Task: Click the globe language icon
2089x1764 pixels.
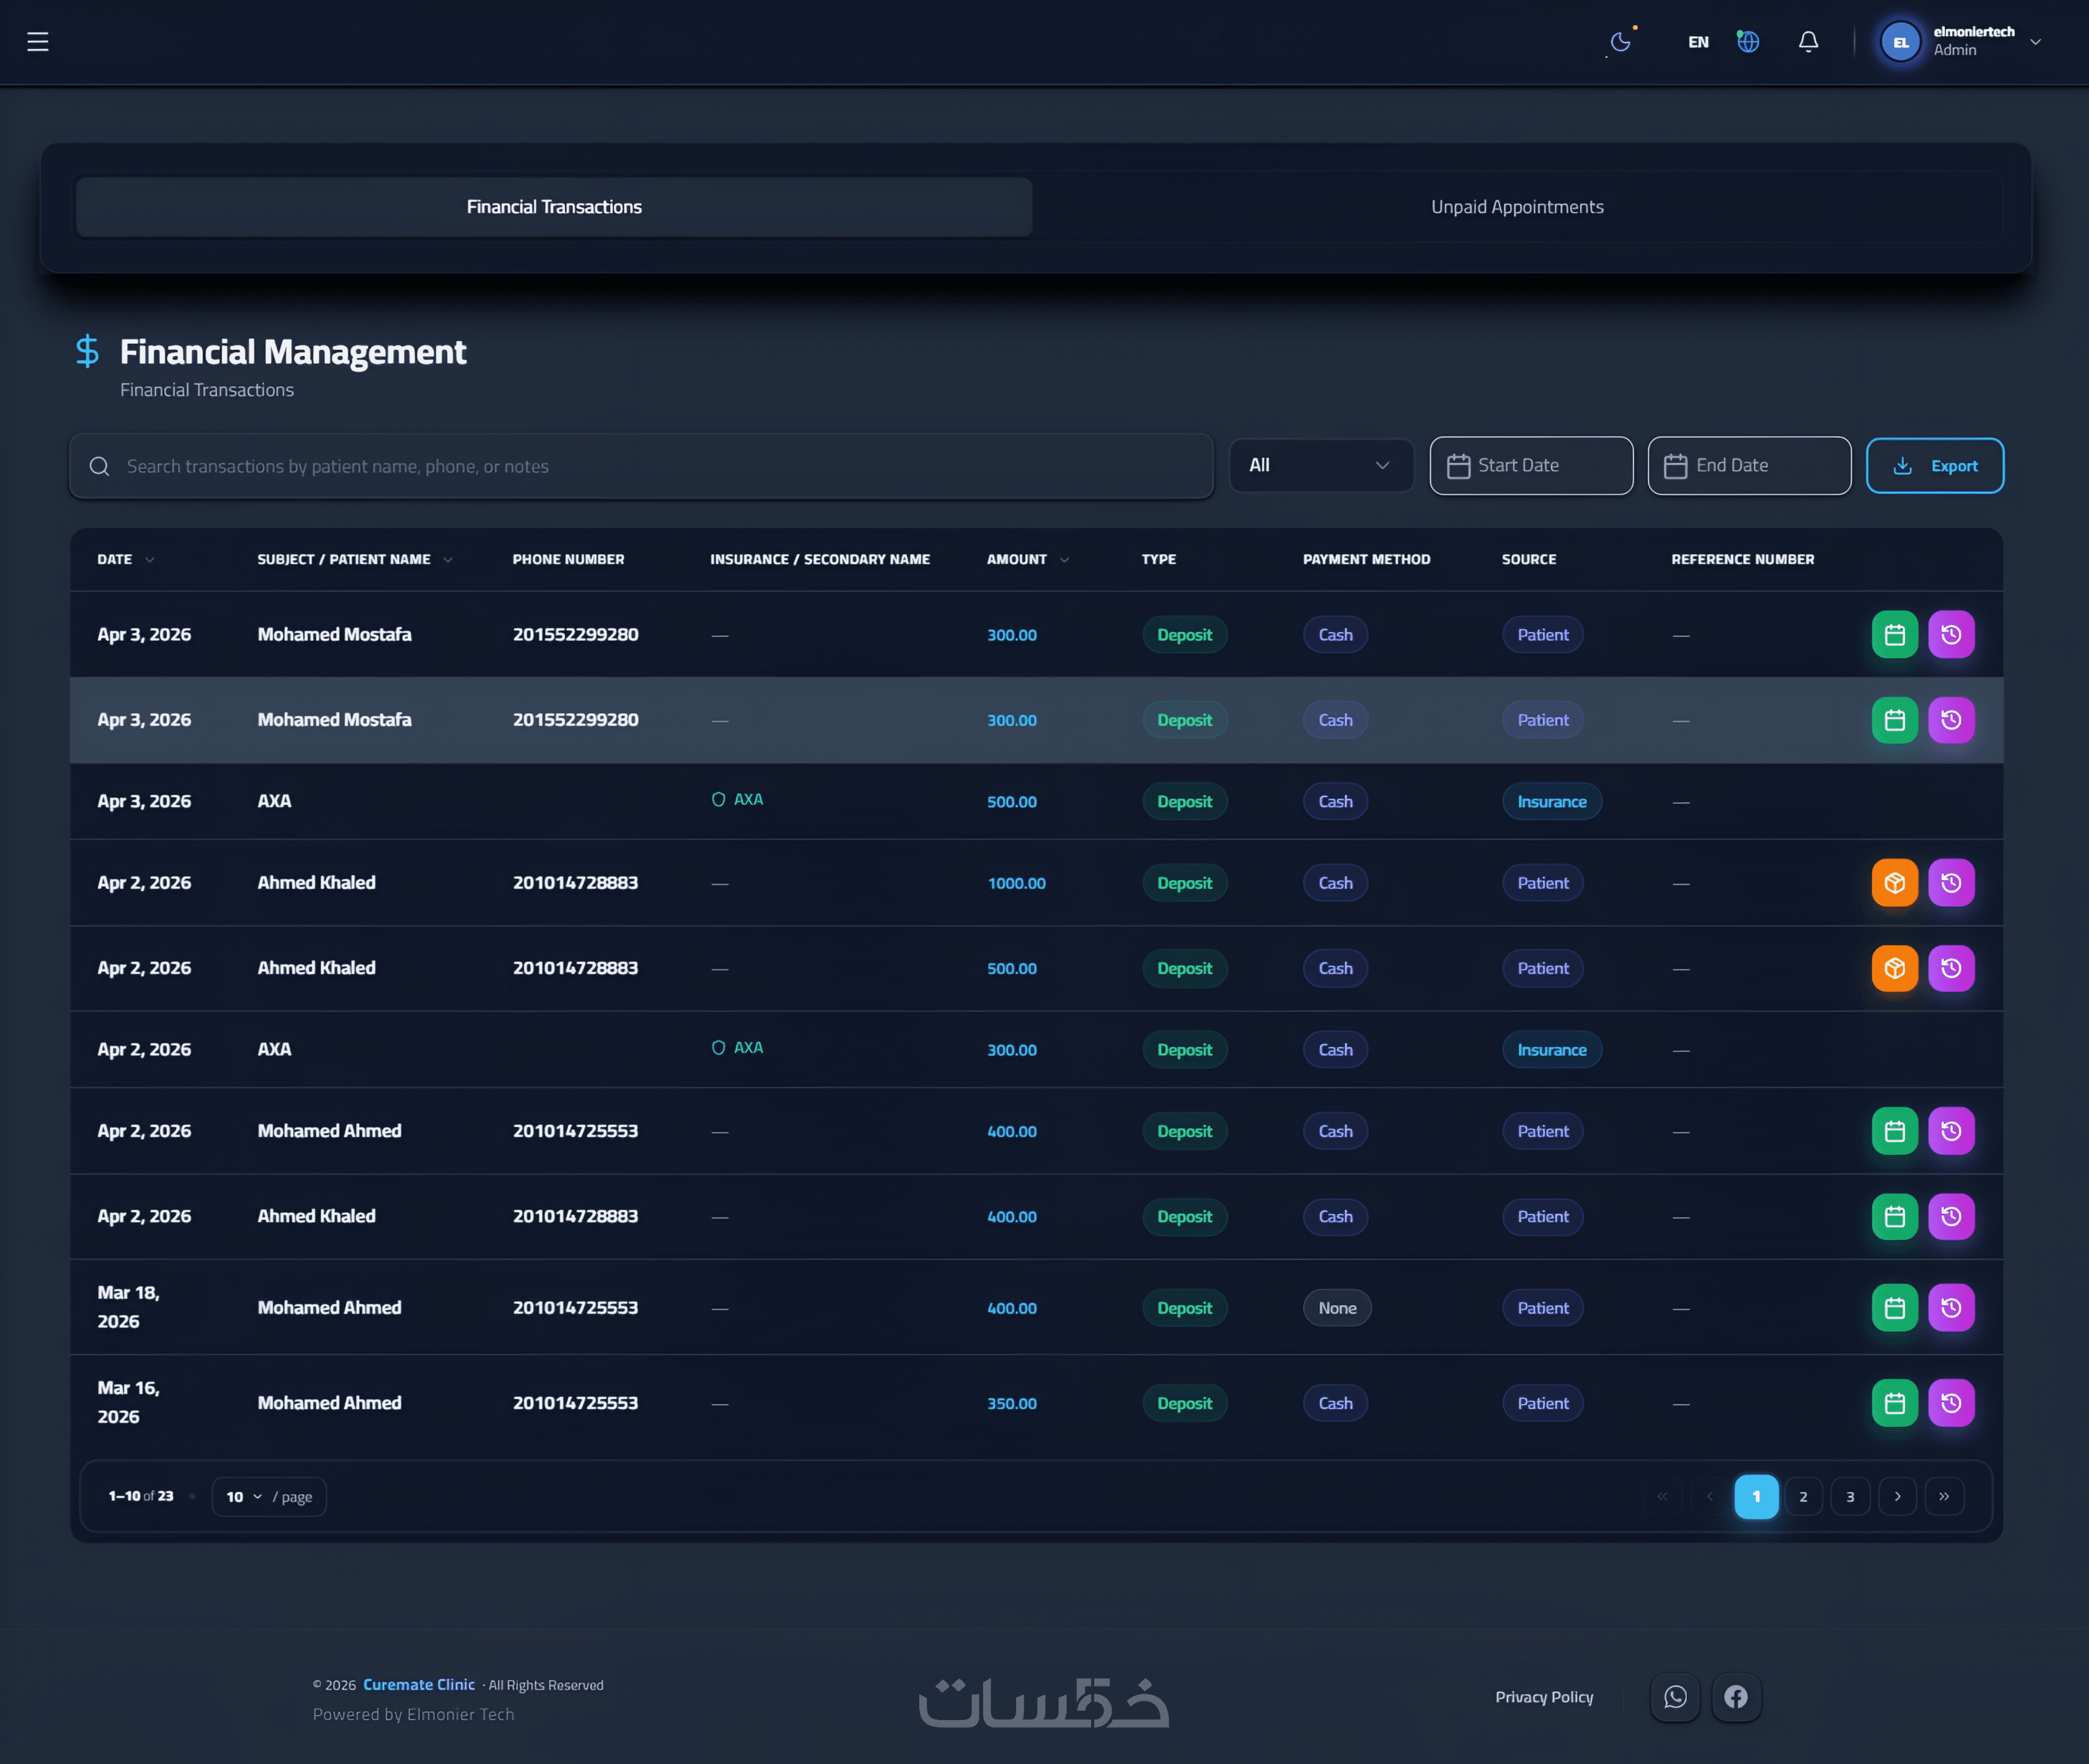Action: pos(1747,42)
